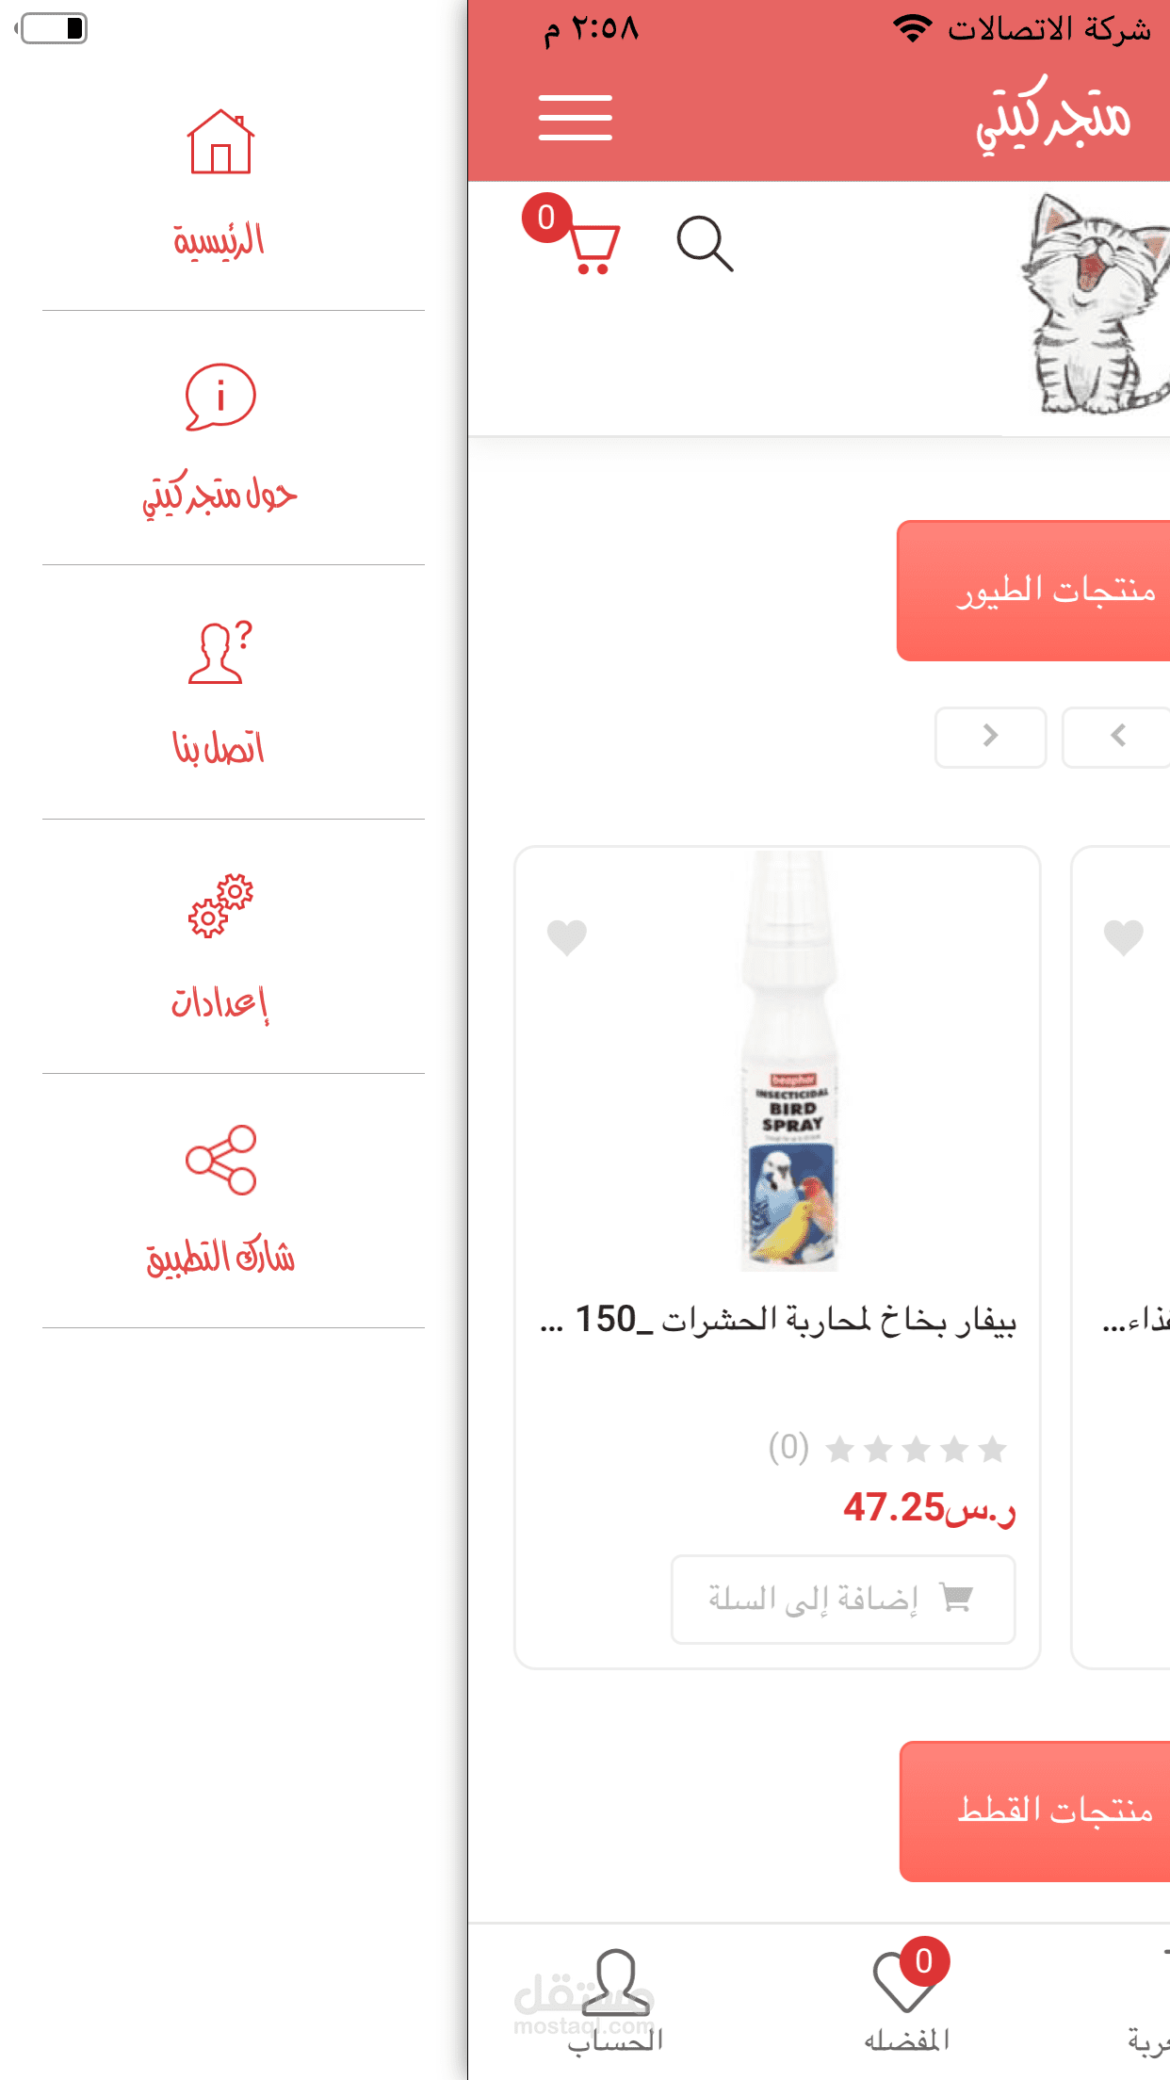Open the حول متجر كيتي info icon
The width and height of the screenshot is (1170, 2080).
219,397
